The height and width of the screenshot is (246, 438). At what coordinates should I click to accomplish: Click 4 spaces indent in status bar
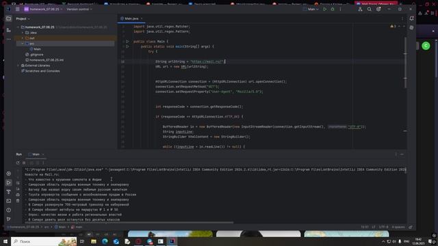[398, 227]
